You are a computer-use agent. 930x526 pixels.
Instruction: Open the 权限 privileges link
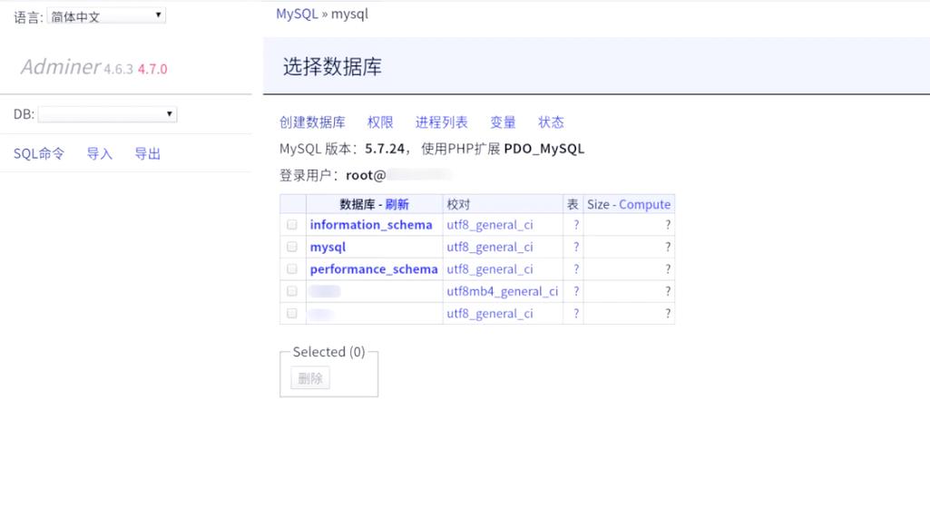click(x=380, y=122)
